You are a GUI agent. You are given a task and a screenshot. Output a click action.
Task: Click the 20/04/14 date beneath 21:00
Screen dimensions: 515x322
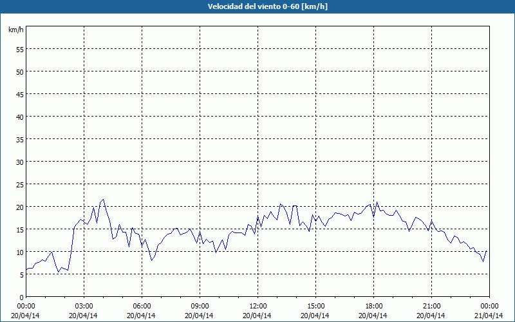(431, 316)
